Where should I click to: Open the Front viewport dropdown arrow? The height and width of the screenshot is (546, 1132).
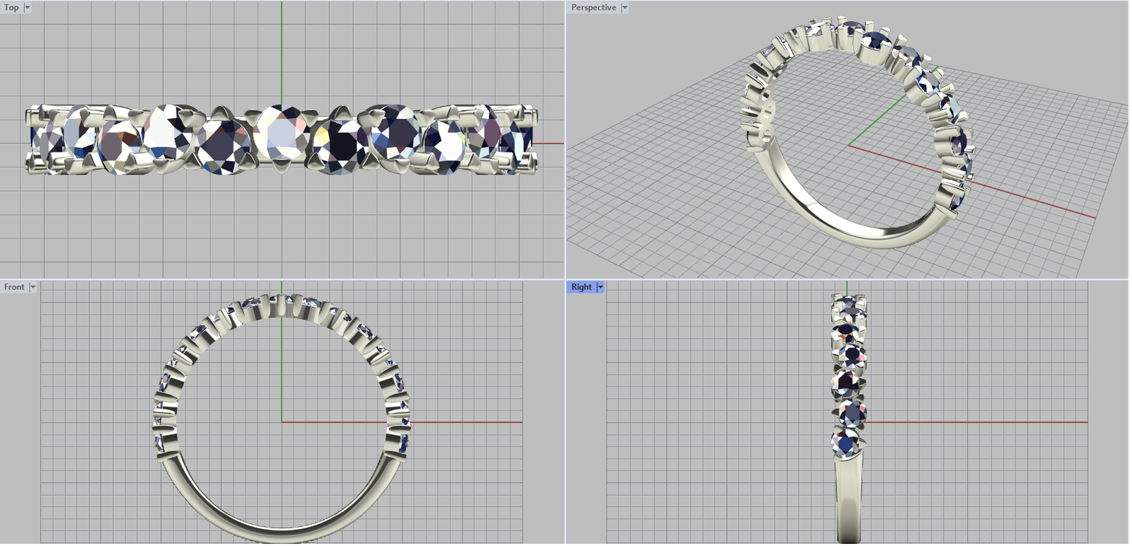[x=33, y=287]
